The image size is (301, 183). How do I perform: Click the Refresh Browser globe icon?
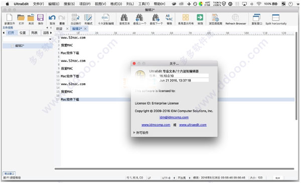(235, 18)
